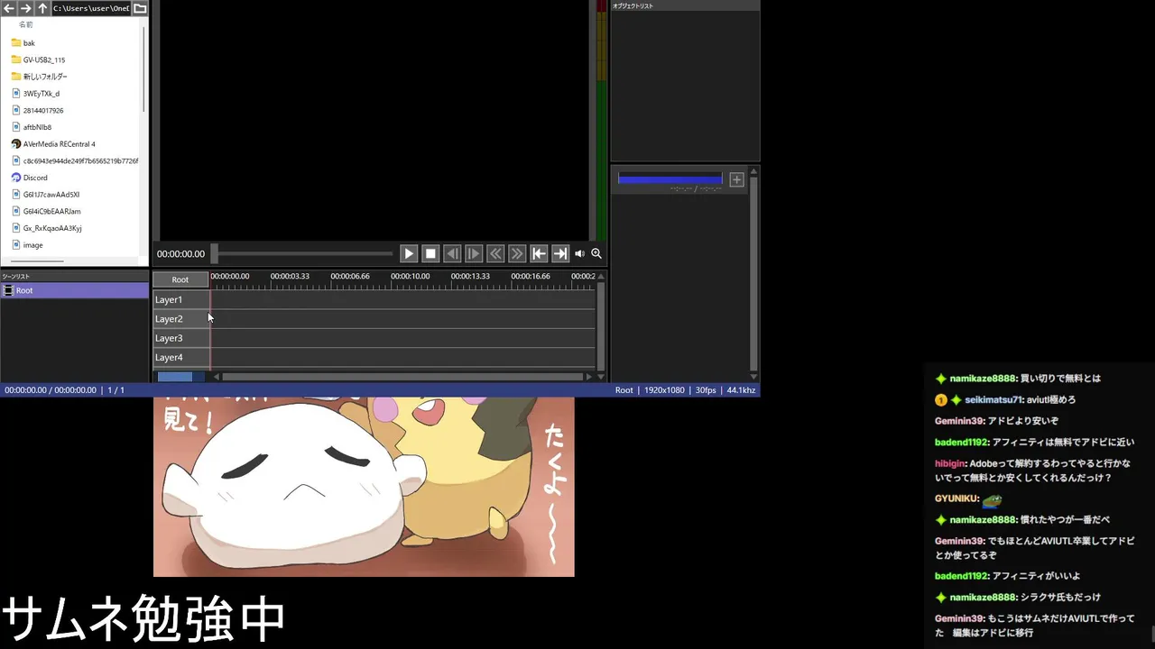Jump to the end of timeline
Image resolution: width=1155 pixels, height=649 pixels.
(560, 254)
